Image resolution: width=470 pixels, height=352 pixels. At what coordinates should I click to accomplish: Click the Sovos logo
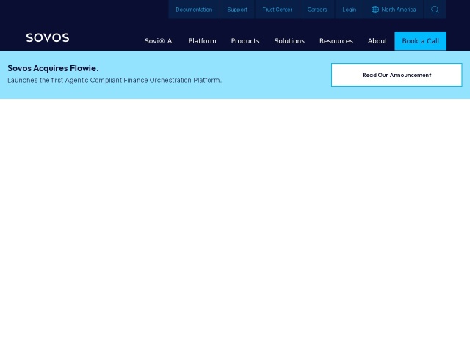click(48, 37)
